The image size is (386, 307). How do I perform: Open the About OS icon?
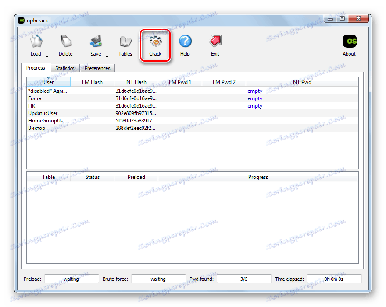(x=350, y=41)
